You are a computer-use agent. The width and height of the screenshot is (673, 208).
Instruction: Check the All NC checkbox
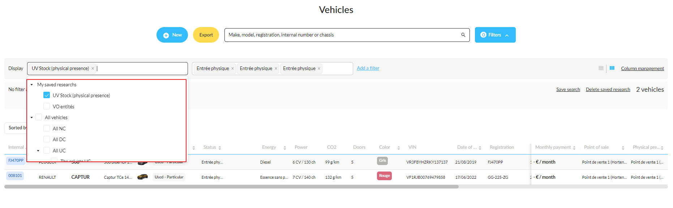coord(47,129)
